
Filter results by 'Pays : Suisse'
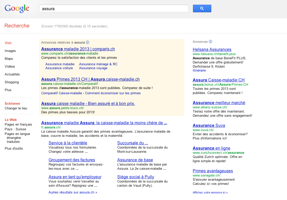click(x=15, y=129)
